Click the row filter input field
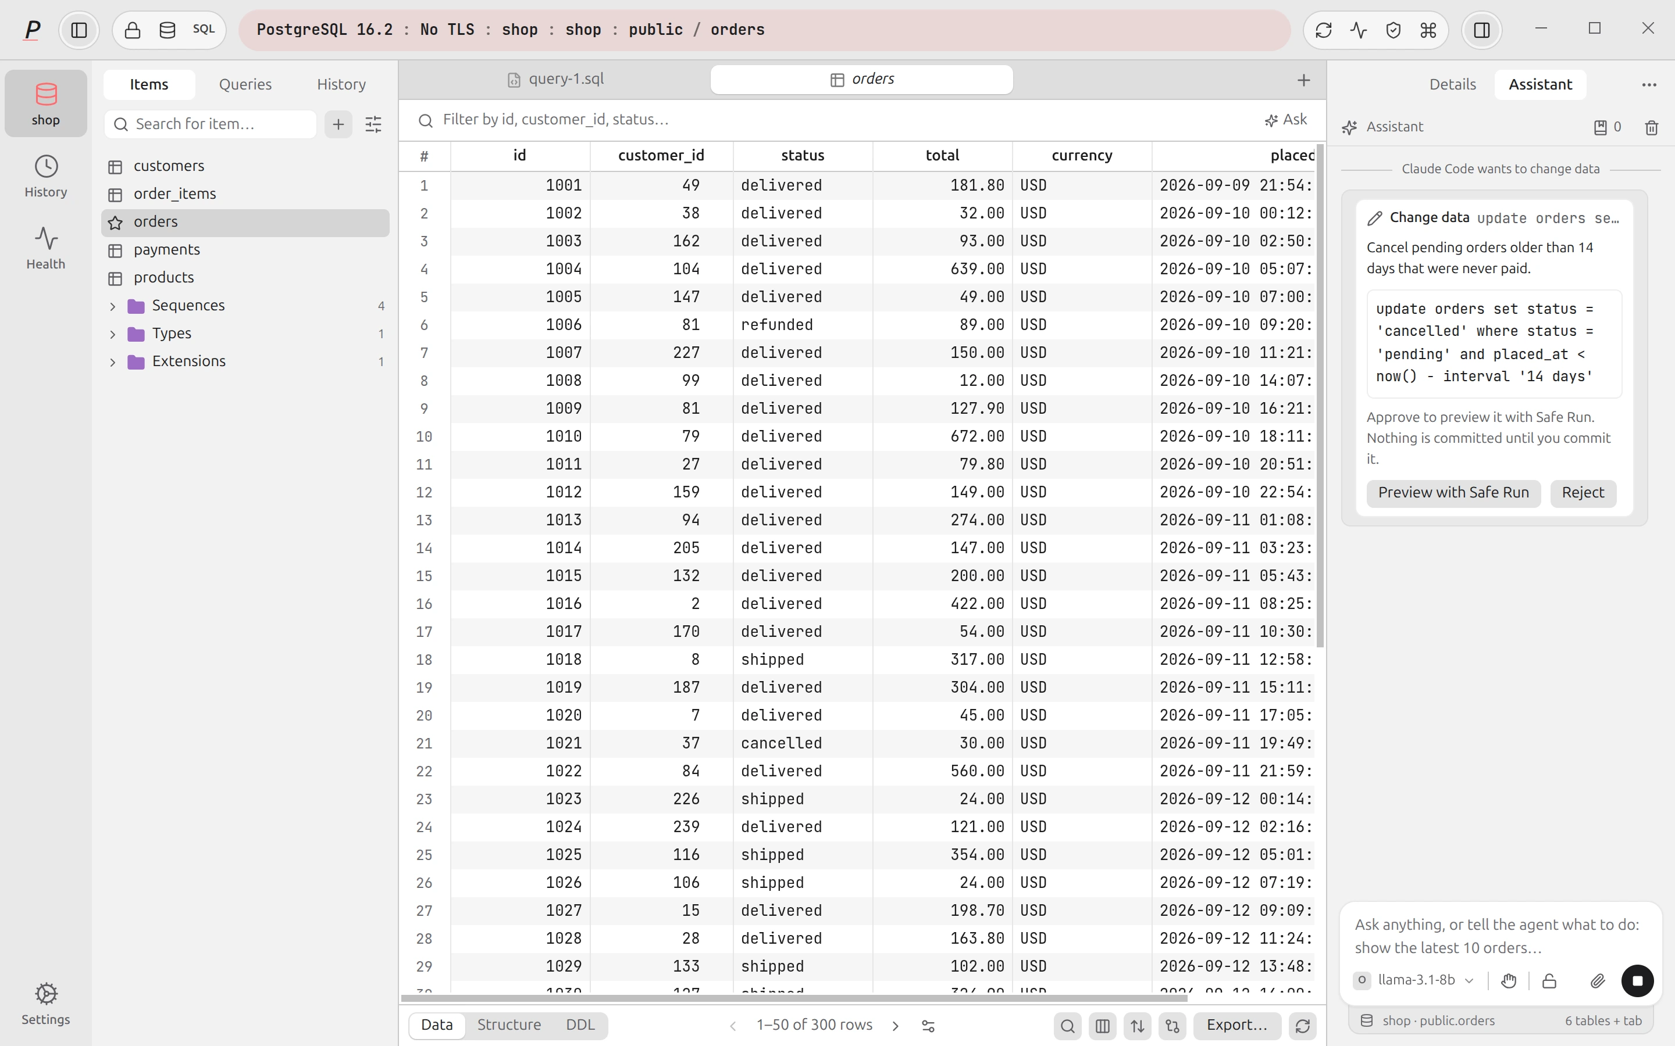Viewport: 1675px width, 1046px height. [831, 120]
